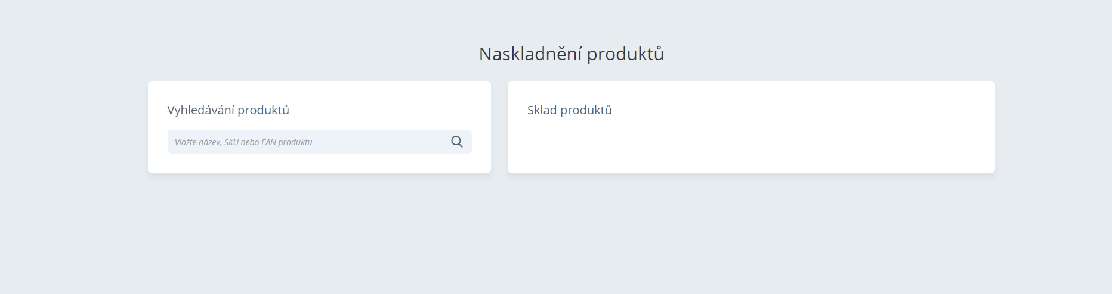
Task: Click the word 'produktů' in the main title
Action: 625,54
